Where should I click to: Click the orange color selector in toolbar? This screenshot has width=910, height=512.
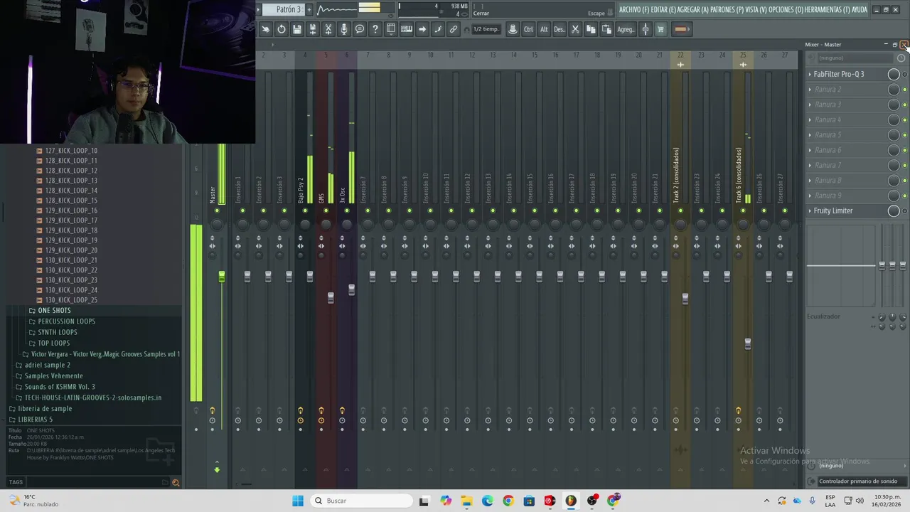680,29
